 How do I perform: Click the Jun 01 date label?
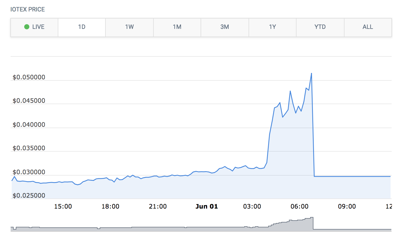207,207
